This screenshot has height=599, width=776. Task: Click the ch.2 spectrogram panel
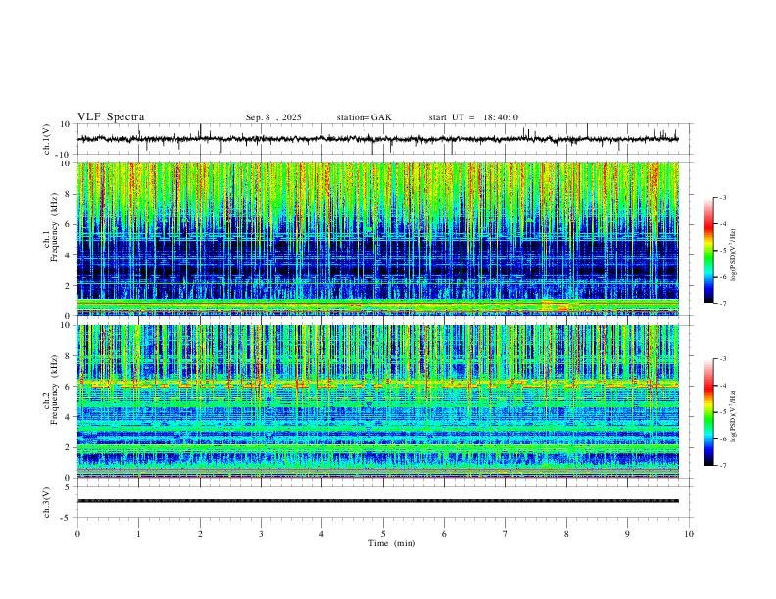click(378, 401)
